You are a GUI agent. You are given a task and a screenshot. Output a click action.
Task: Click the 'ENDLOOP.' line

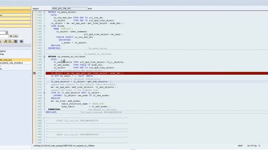pyautogui.click(x=56, y=98)
